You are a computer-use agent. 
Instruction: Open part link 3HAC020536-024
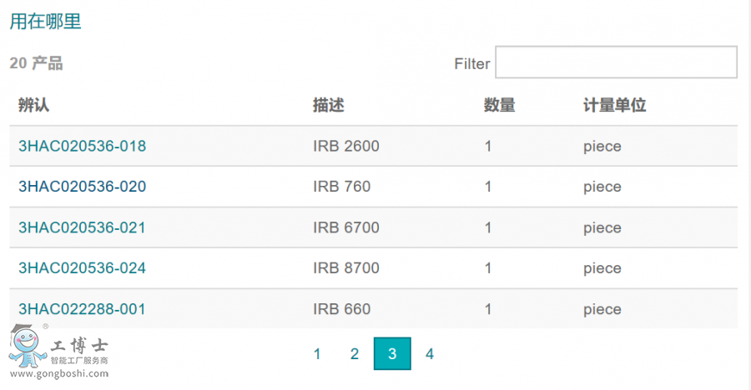pos(82,268)
